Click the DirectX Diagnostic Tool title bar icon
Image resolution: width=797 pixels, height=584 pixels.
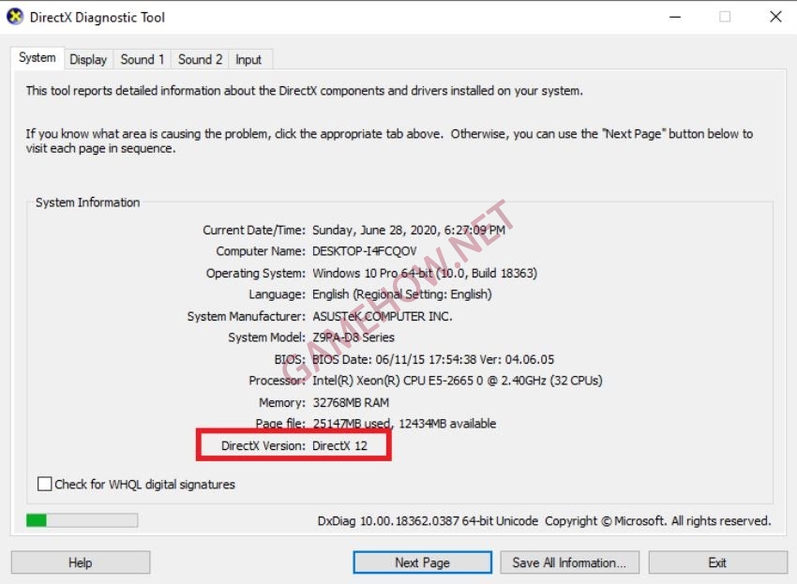click(15, 17)
